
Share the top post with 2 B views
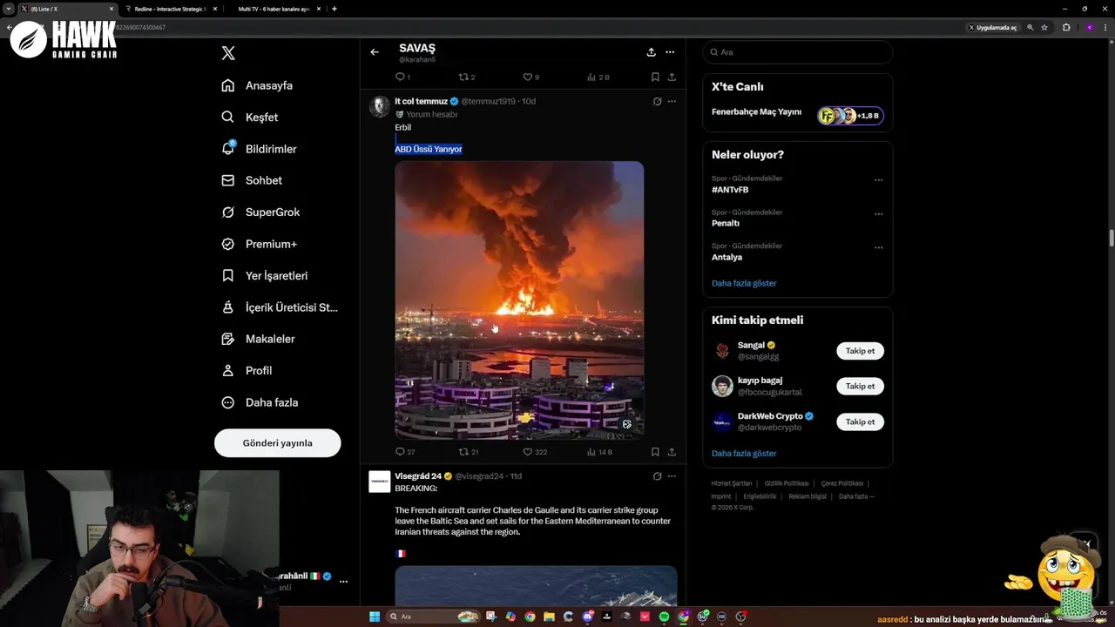pyautogui.click(x=672, y=77)
